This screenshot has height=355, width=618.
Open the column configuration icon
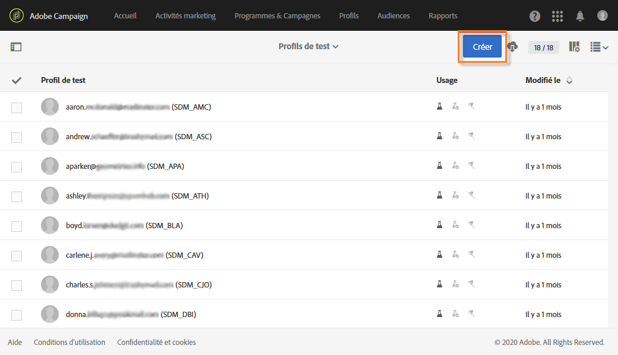tap(574, 47)
